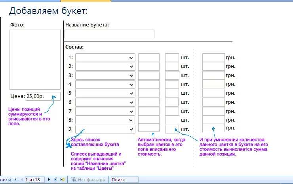This screenshot has height=184, width=293.
Task: Click the flower cost field in row 3
Action: (x=149, y=75)
